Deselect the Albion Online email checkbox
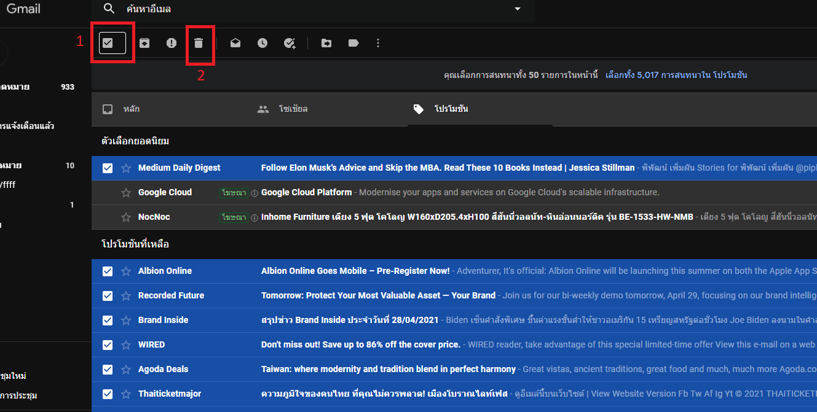The image size is (817, 412). pyautogui.click(x=108, y=271)
